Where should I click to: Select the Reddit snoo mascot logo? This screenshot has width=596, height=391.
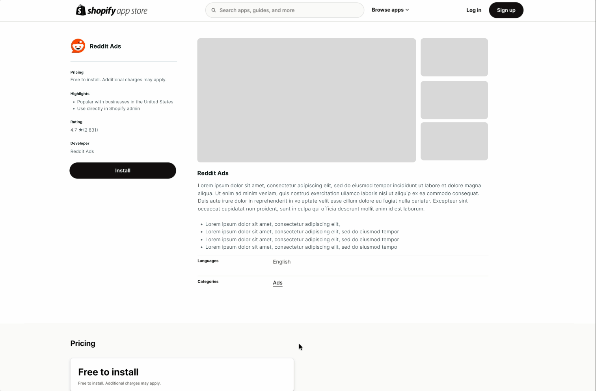(78, 46)
